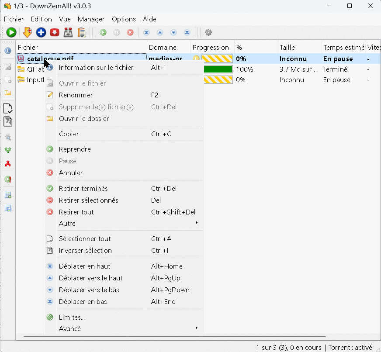Click the orange pause icon in catalogue row's progress cell
Screen dimensions: 381x352
click(x=196, y=59)
